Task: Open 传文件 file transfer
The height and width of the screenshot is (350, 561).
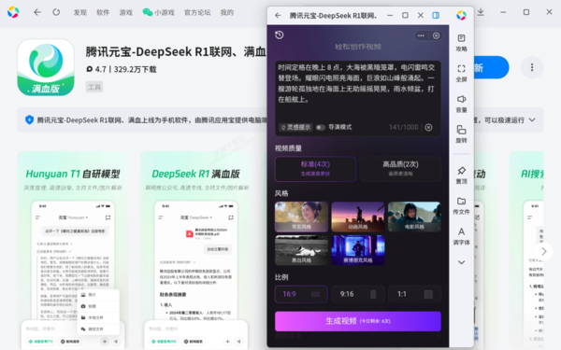Action: coord(461,206)
